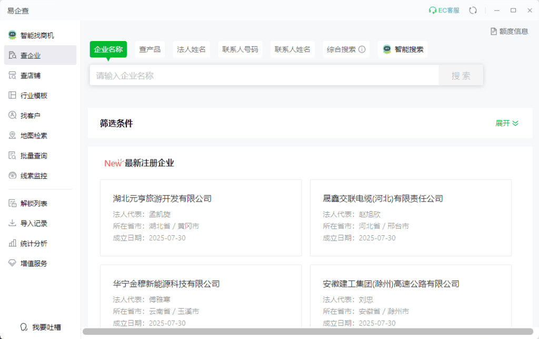Focus the 请输入企业名称 search input field
Image resolution: width=539 pixels, height=339 pixels.
[x=263, y=75]
